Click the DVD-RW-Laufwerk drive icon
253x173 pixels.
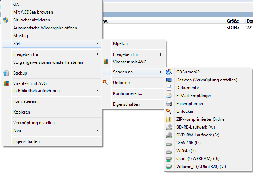169,135
